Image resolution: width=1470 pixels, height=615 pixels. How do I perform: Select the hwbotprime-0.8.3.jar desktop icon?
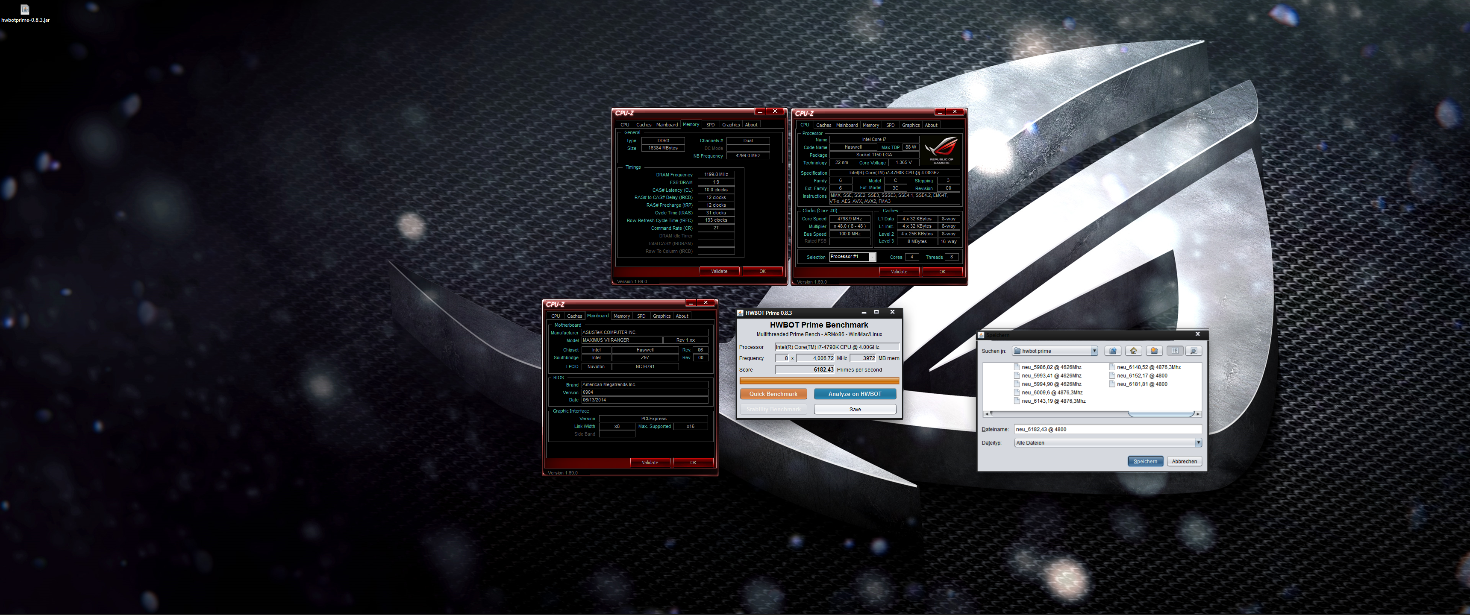[25, 14]
